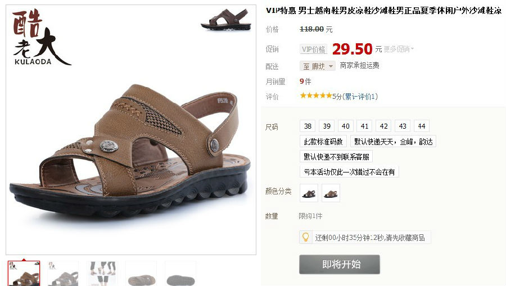
Task: Select the light brown sandal color swatch
Action: pos(331,193)
